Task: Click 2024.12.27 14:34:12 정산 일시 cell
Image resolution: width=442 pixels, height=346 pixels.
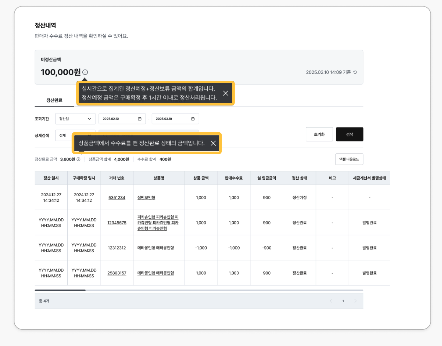Action: click(x=51, y=198)
